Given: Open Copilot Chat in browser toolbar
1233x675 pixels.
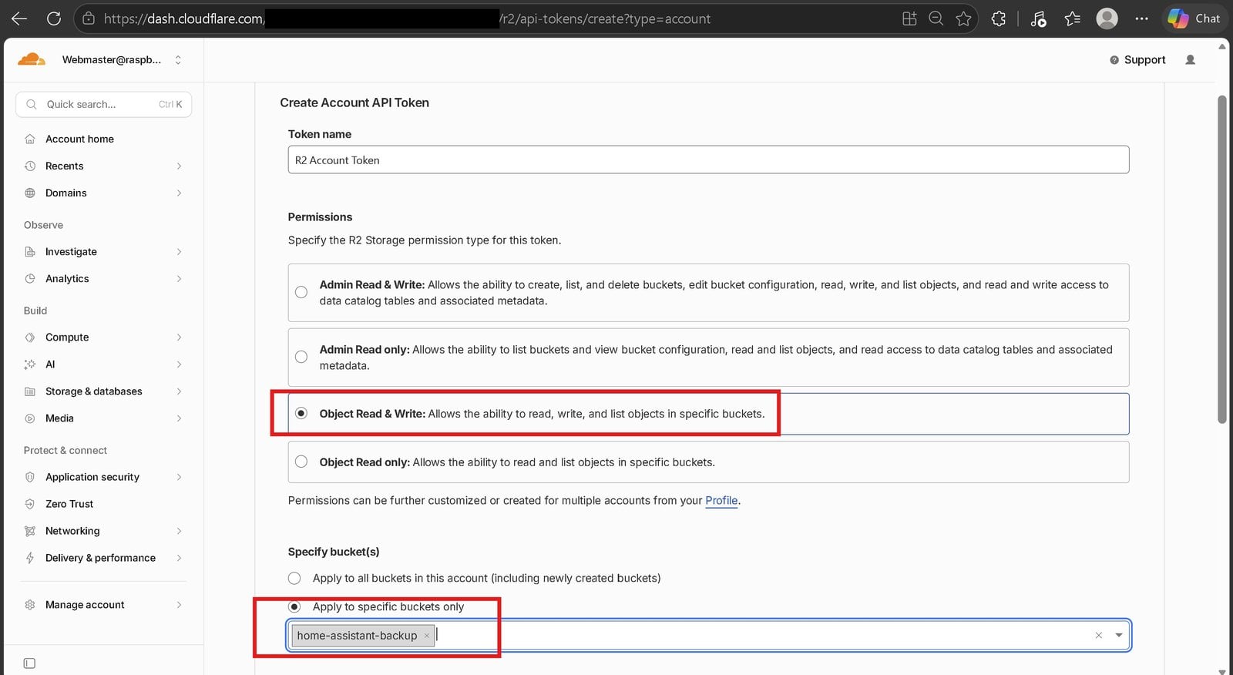Looking at the screenshot, I should [x=1194, y=18].
